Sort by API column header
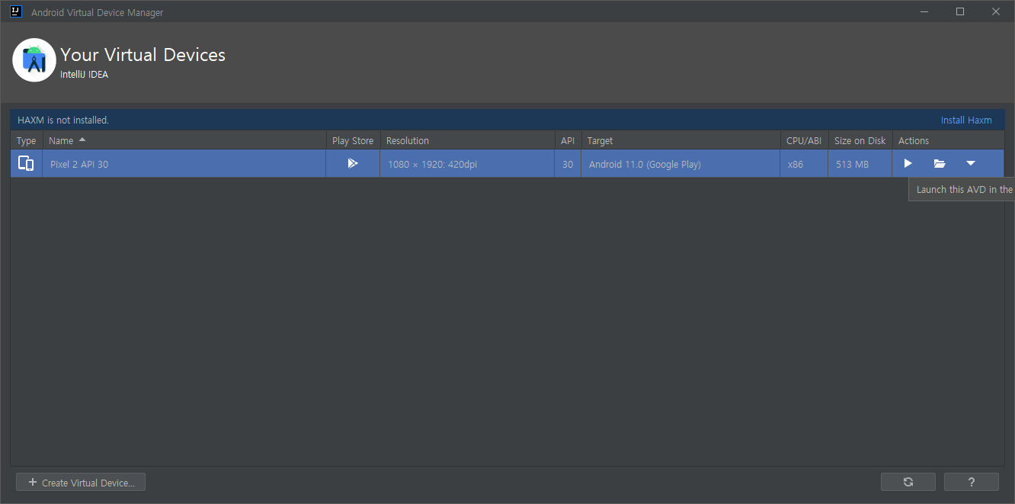This screenshot has height=504, width=1015. point(568,140)
